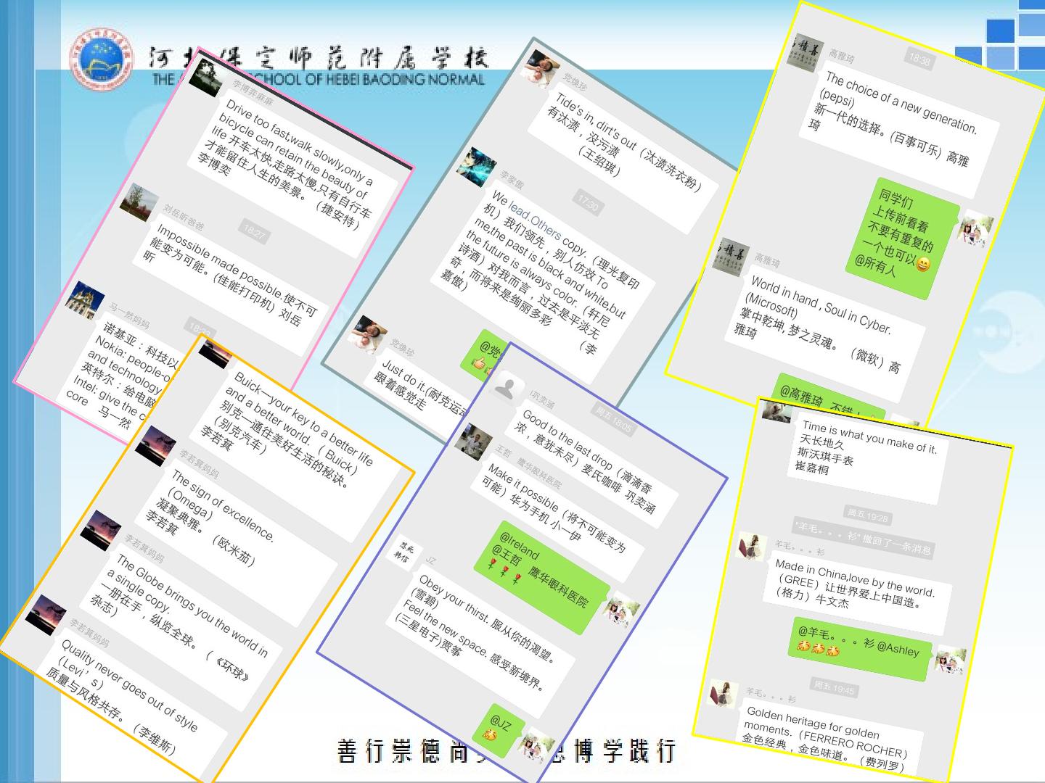The image size is (1045, 783).
Task: Click the school emblem logo in the header
Action: (x=102, y=61)
